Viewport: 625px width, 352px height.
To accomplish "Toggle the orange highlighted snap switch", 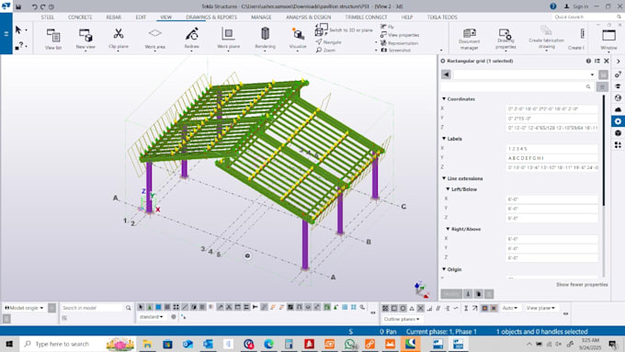I will (484, 308).
